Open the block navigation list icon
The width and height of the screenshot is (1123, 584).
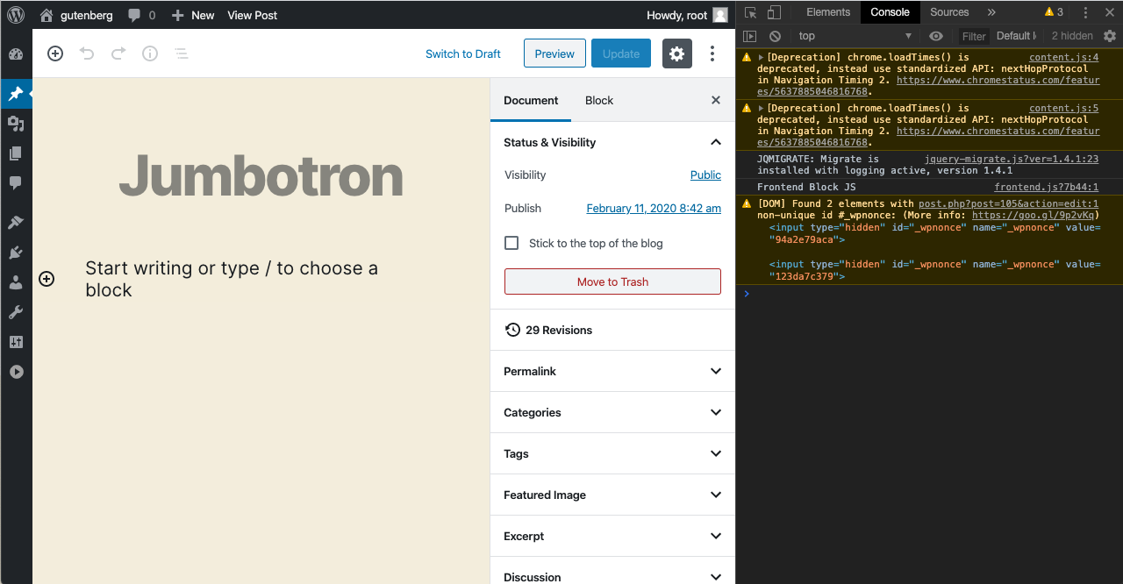click(181, 53)
